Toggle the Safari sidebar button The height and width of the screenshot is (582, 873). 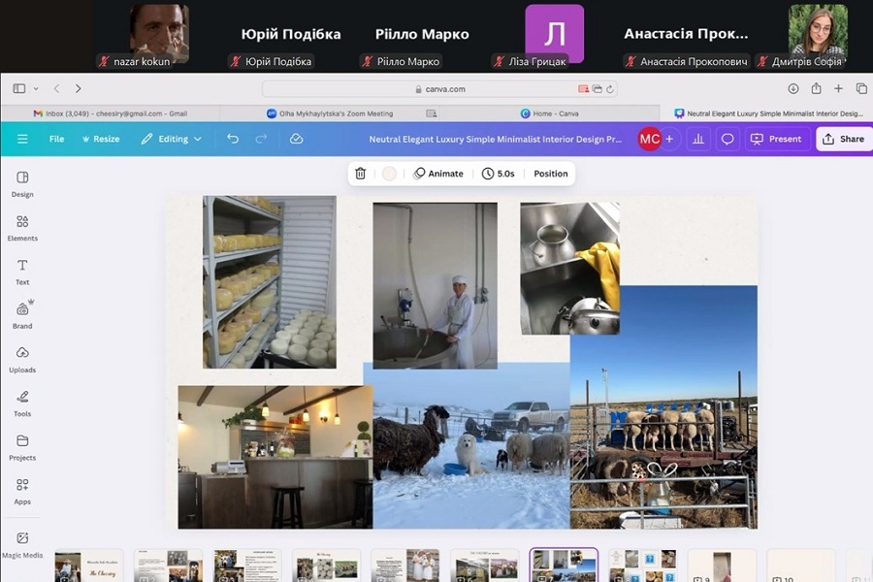(19, 88)
